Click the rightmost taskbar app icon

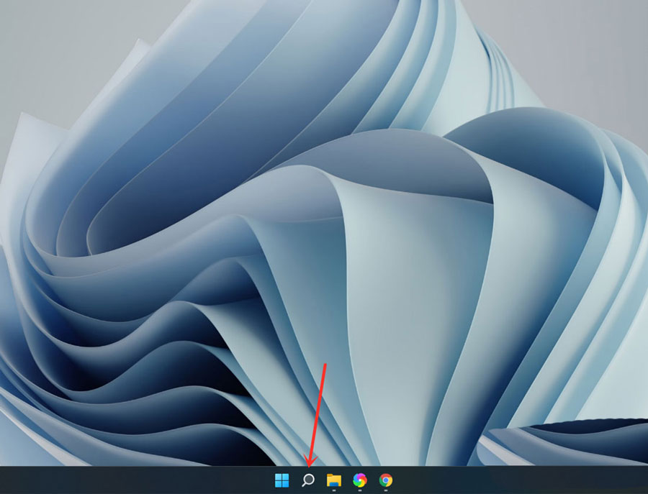(x=384, y=480)
